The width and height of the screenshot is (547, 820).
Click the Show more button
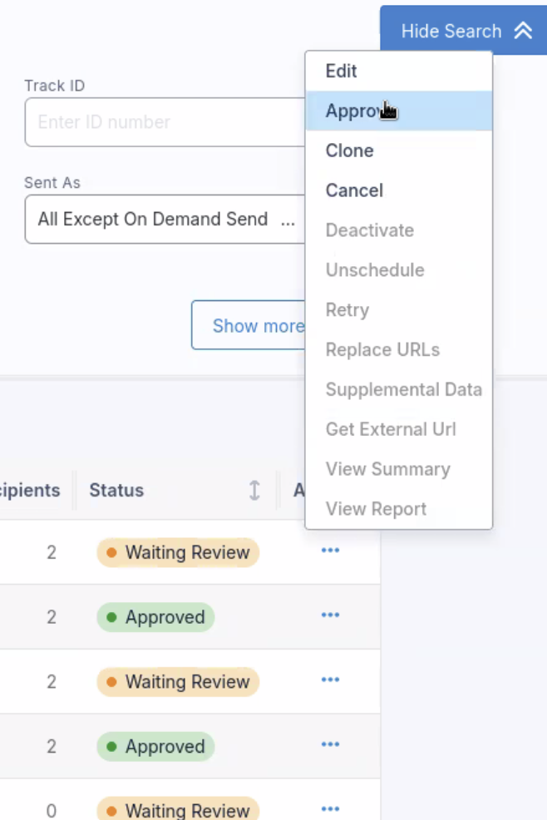(249, 325)
